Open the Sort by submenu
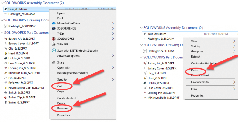 pyautogui.click(x=234, y=47)
